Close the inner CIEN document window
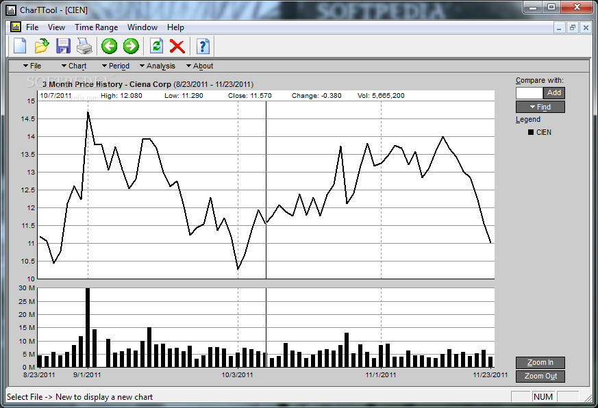This screenshot has height=408, width=598. (x=586, y=27)
